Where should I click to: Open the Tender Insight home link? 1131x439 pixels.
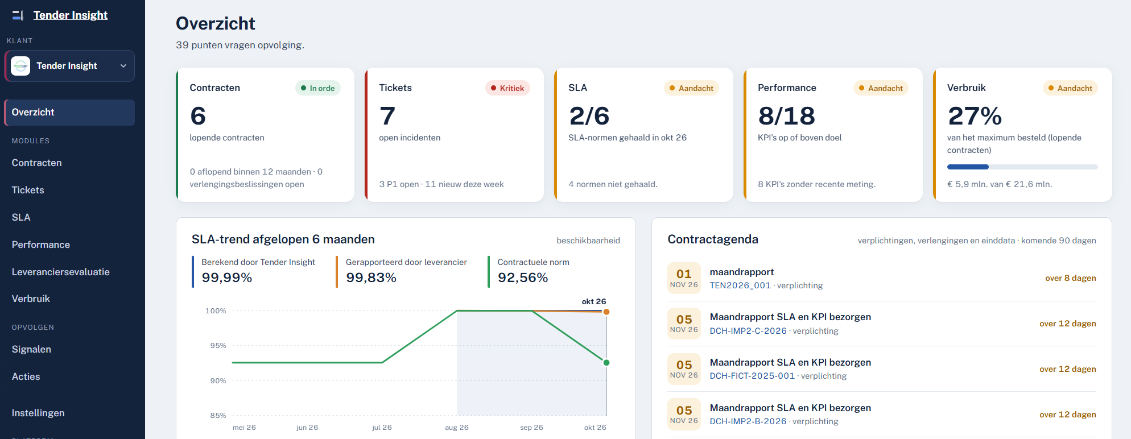[x=71, y=15]
